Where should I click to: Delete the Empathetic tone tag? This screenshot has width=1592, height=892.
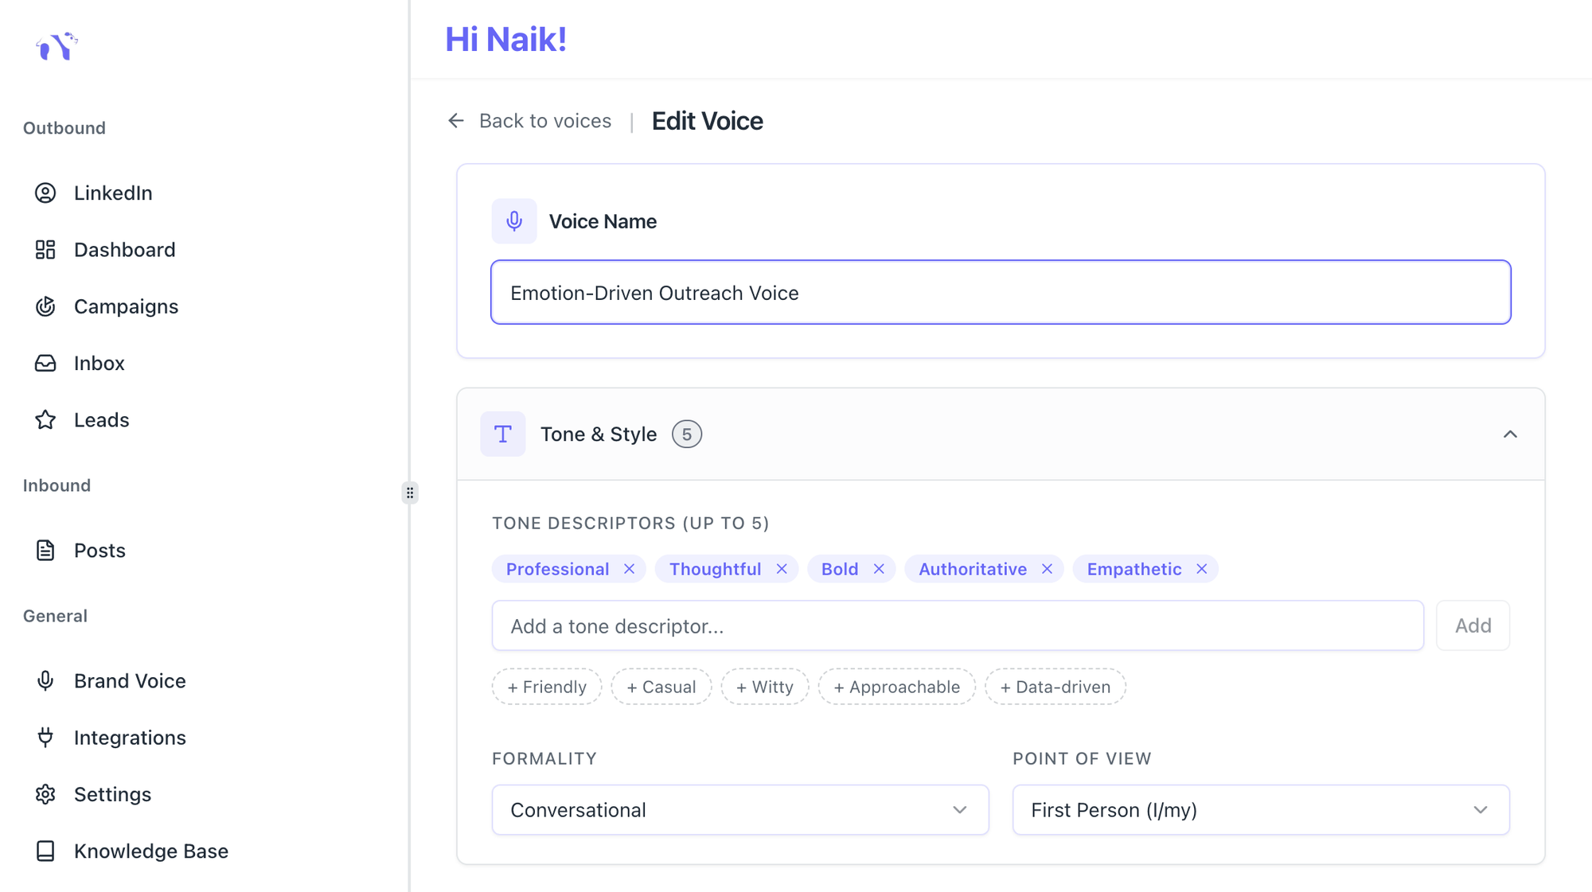pos(1201,569)
